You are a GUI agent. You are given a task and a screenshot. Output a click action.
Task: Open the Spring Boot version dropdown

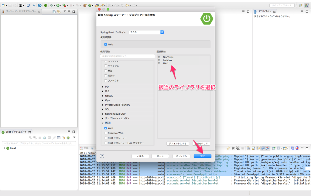pyautogui.click(x=146, y=32)
